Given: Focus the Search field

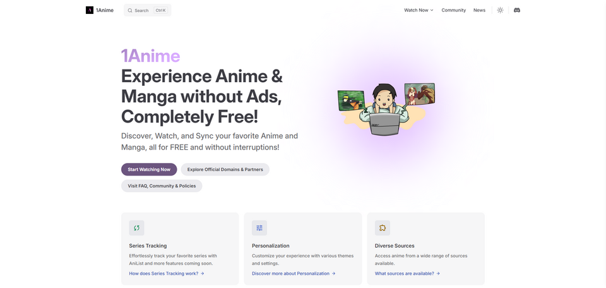Looking at the screenshot, I should 147,11.
